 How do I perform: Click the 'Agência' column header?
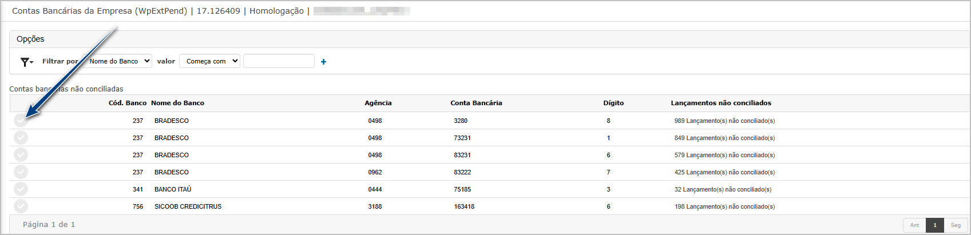378,103
